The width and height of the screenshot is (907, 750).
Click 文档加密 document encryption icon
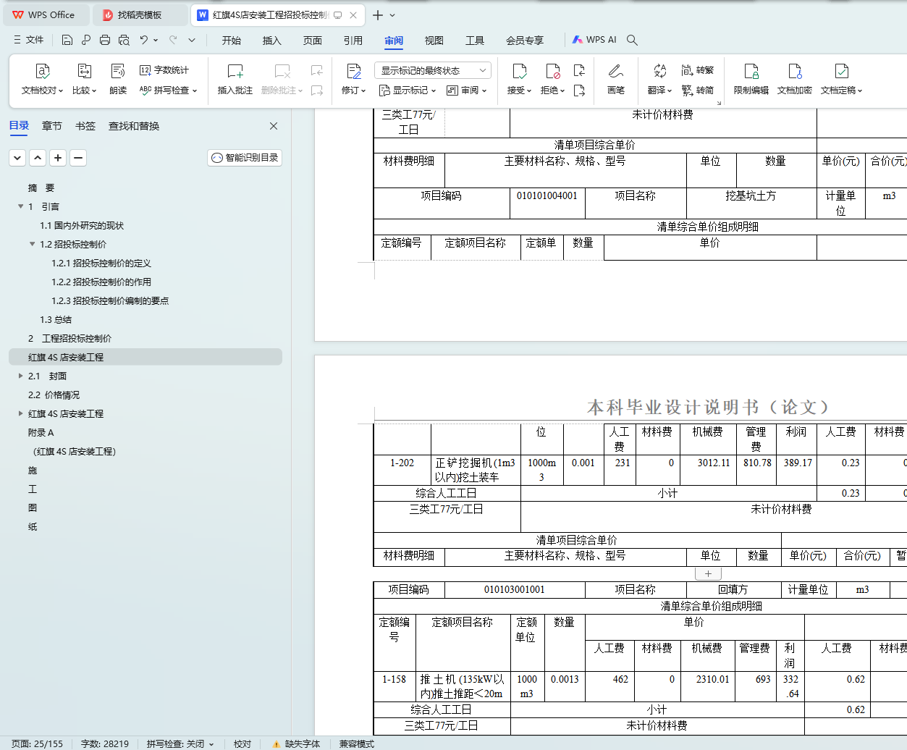click(795, 71)
